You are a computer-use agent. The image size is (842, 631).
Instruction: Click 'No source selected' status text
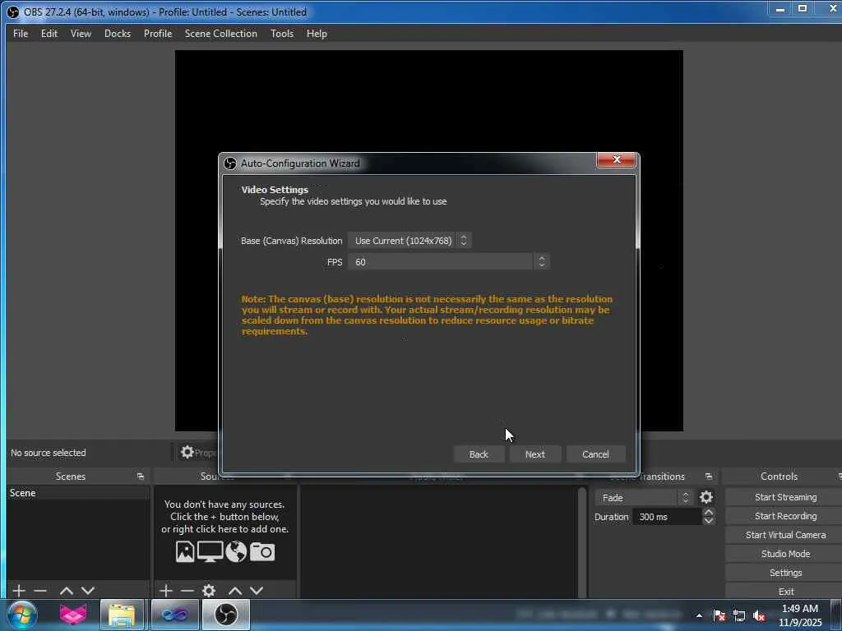click(48, 453)
